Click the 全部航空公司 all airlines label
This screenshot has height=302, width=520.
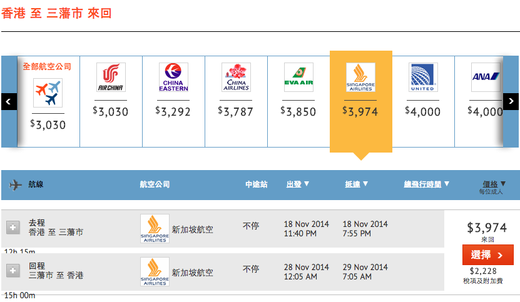click(x=47, y=67)
